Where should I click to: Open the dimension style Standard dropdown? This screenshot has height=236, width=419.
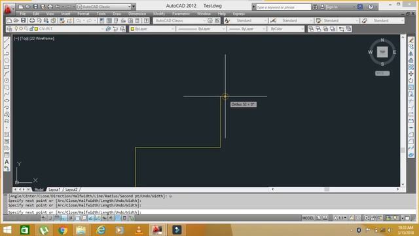(295, 20)
